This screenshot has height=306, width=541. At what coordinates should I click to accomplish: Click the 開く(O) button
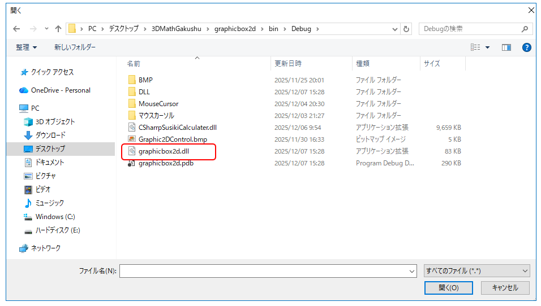pos(448,287)
